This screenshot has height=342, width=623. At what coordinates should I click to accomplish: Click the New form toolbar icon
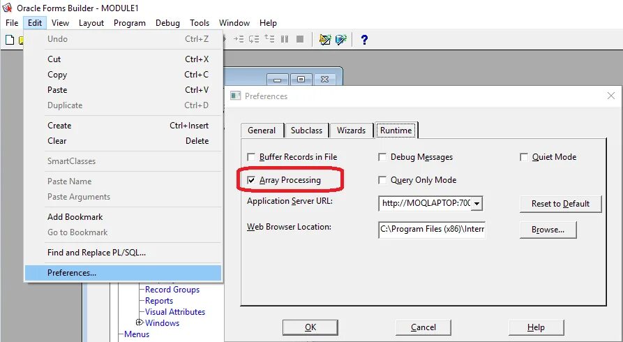point(10,40)
